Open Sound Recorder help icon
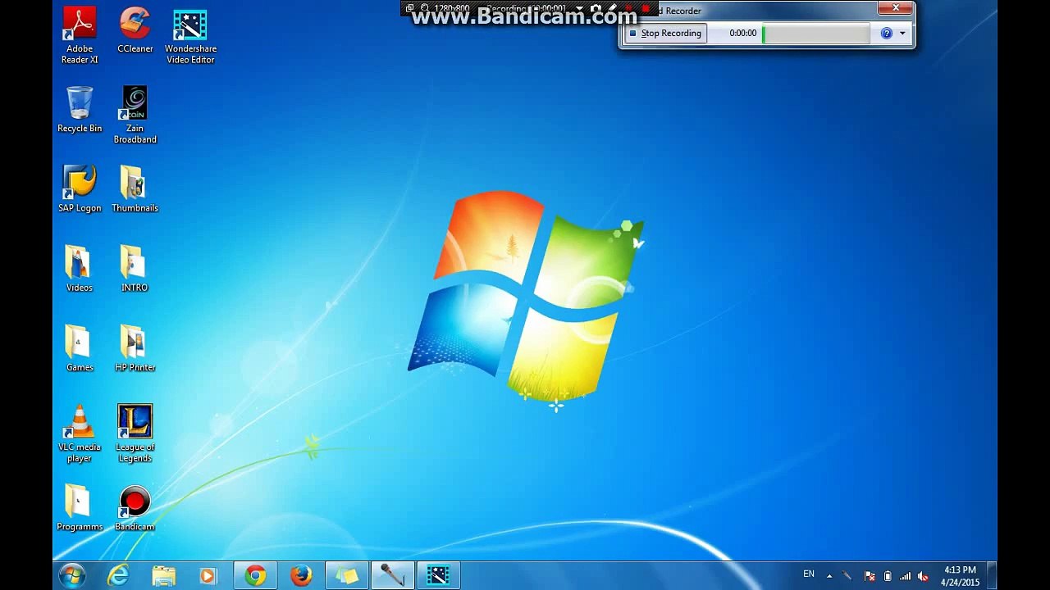 (886, 34)
